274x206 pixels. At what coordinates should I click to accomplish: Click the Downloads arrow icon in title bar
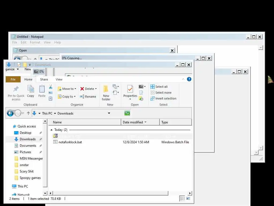(9, 65)
